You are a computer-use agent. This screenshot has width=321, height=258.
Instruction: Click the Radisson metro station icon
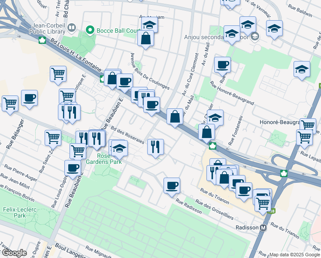(263, 227)
